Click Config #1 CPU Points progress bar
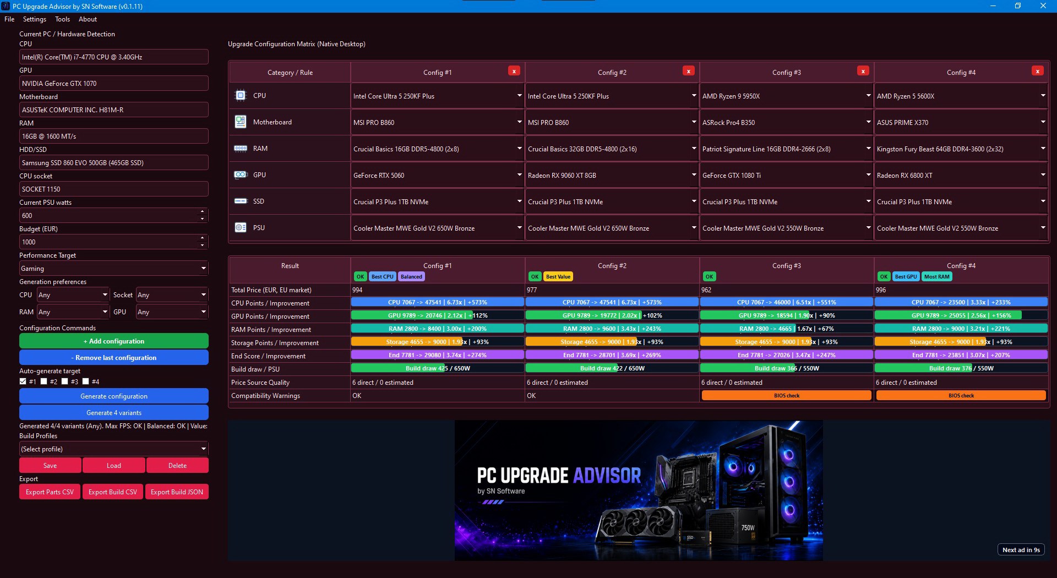1057x578 pixels. [437, 302]
